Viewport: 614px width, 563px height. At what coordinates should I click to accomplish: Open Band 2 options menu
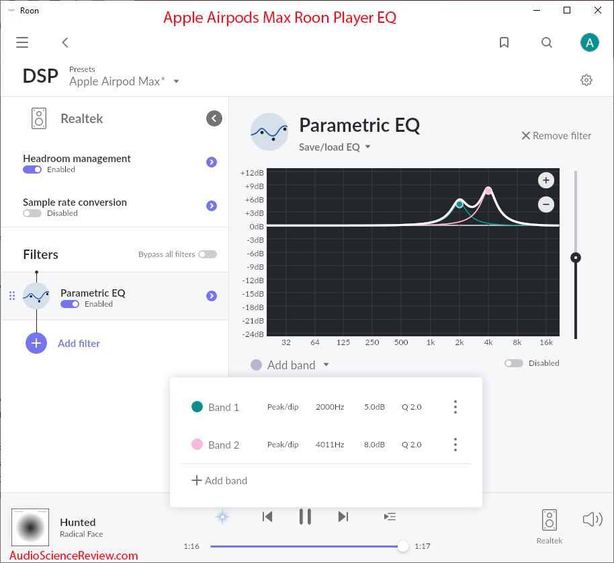click(455, 445)
